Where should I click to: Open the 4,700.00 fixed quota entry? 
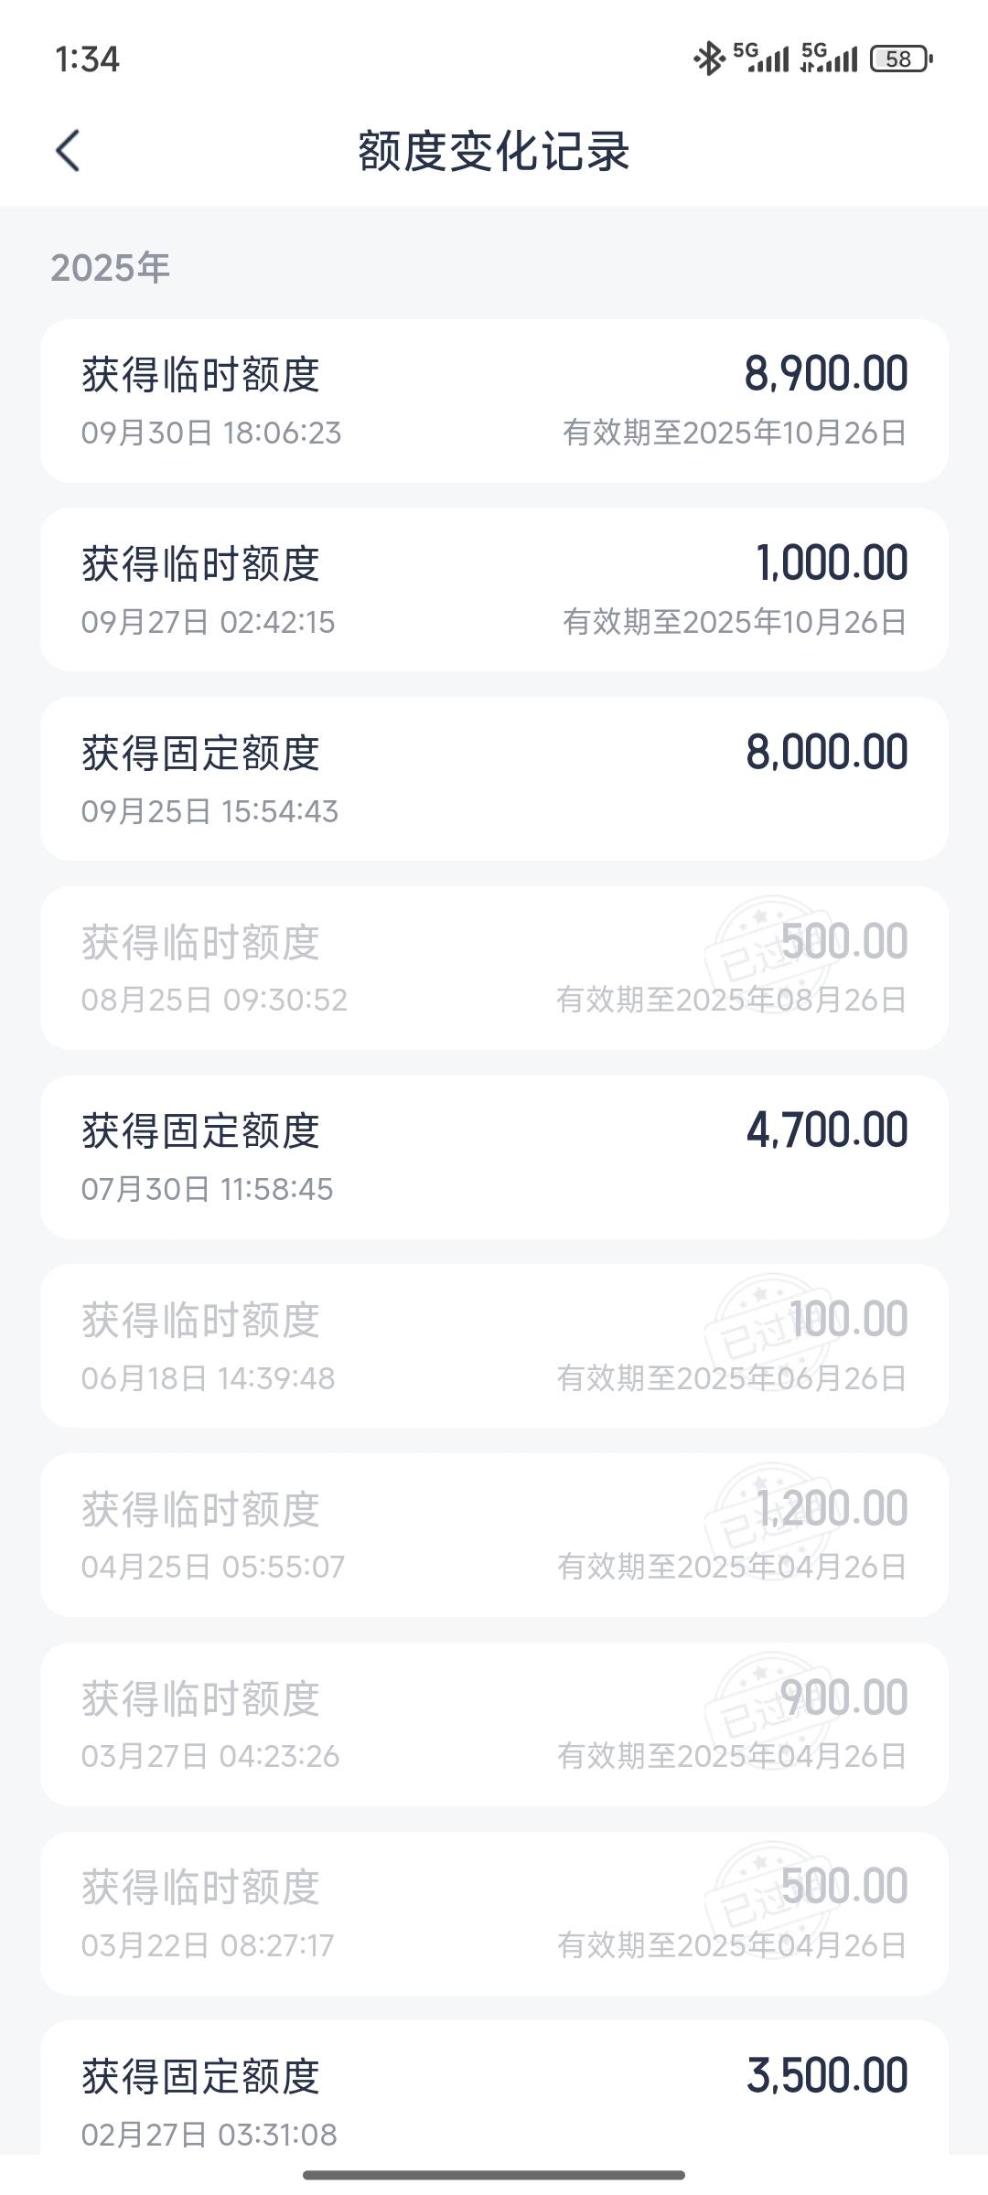pos(494,1157)
